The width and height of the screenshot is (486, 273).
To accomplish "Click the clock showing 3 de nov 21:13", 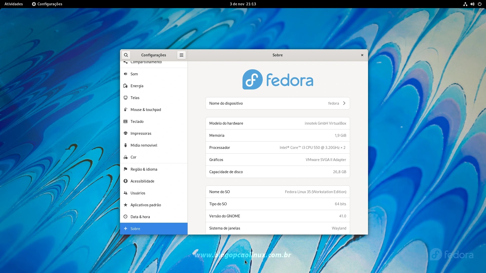I will [242, 4].
